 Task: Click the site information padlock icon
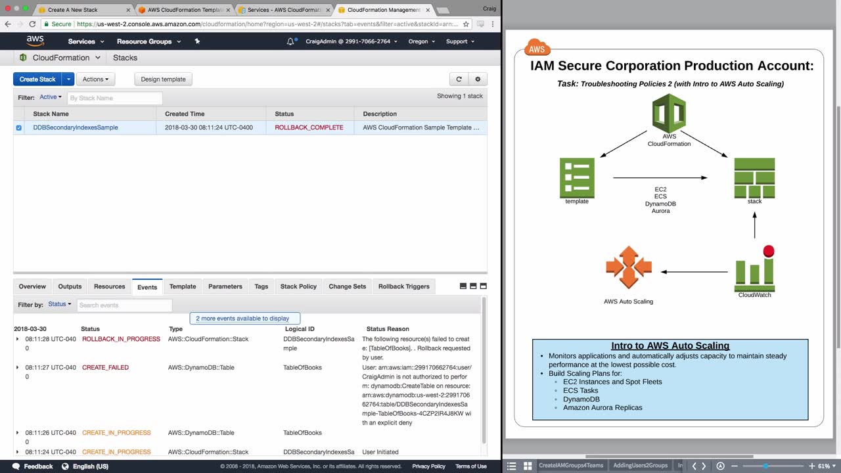pos(47,24)
